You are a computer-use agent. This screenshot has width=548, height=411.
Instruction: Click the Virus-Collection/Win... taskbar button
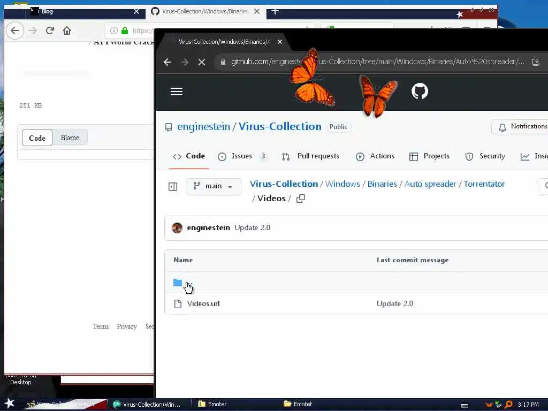pyautogui.click(x=148, y=405)
